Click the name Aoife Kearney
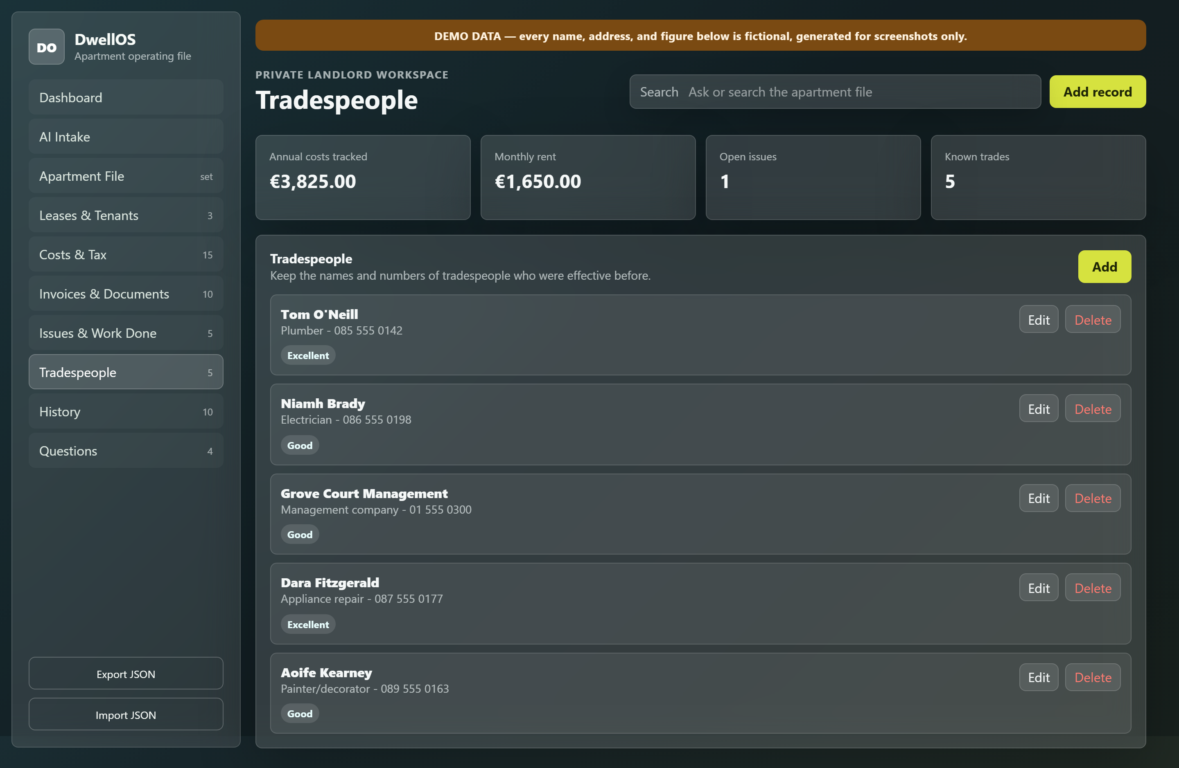This screenshot has height=768, width=1179. coord(326,672)
